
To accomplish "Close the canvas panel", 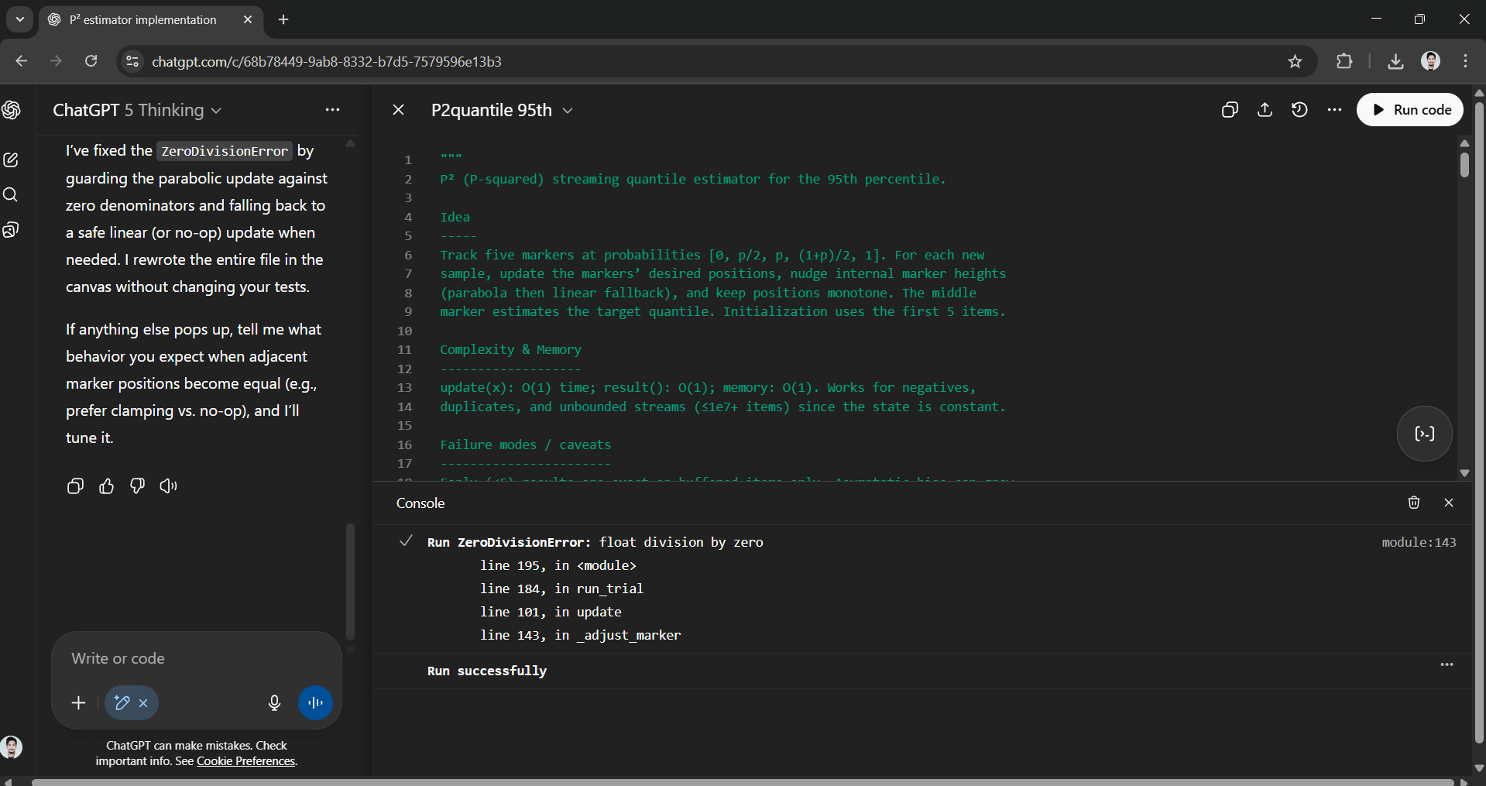I will [399, 110].
